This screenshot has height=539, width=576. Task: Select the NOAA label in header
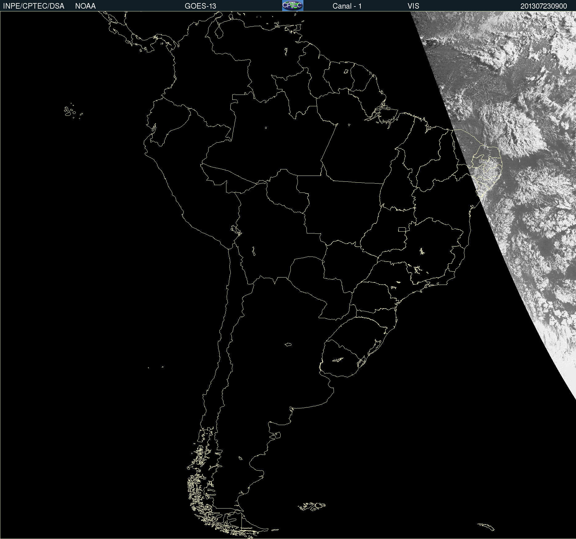tap(85, 6)
